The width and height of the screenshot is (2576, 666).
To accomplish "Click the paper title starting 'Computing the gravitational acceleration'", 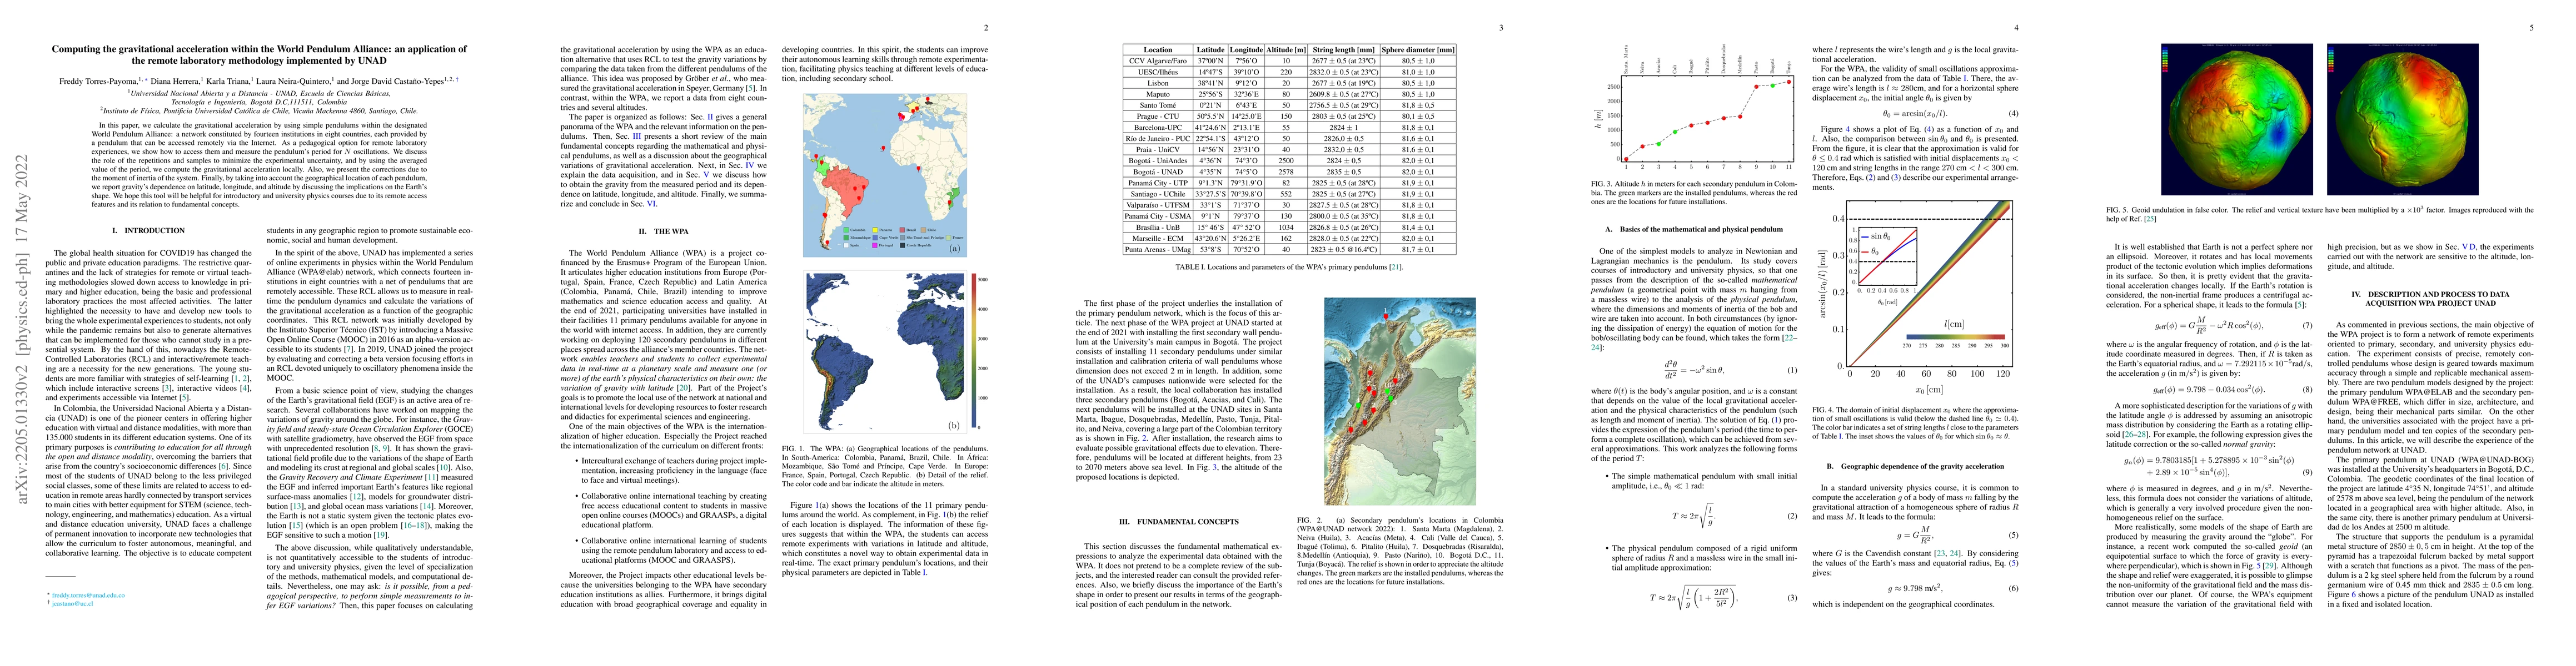I will coord(259,54).
